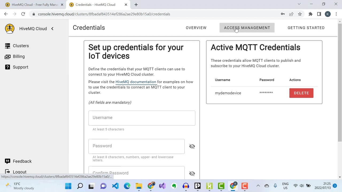
Task: Open the Billing page
Action: pos(15,57)
